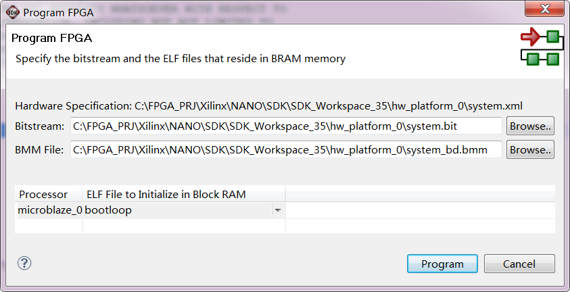The image size is (570, 292).
Task: Click the Bitstream path text field
Action: pos(286,126)
